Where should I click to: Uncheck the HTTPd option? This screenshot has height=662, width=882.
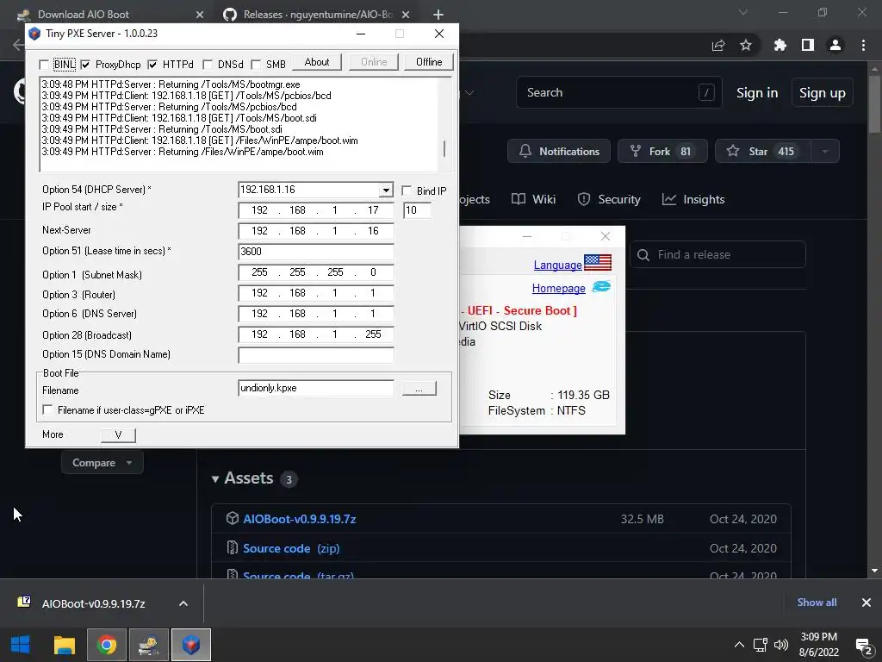(x=152, y=65)
